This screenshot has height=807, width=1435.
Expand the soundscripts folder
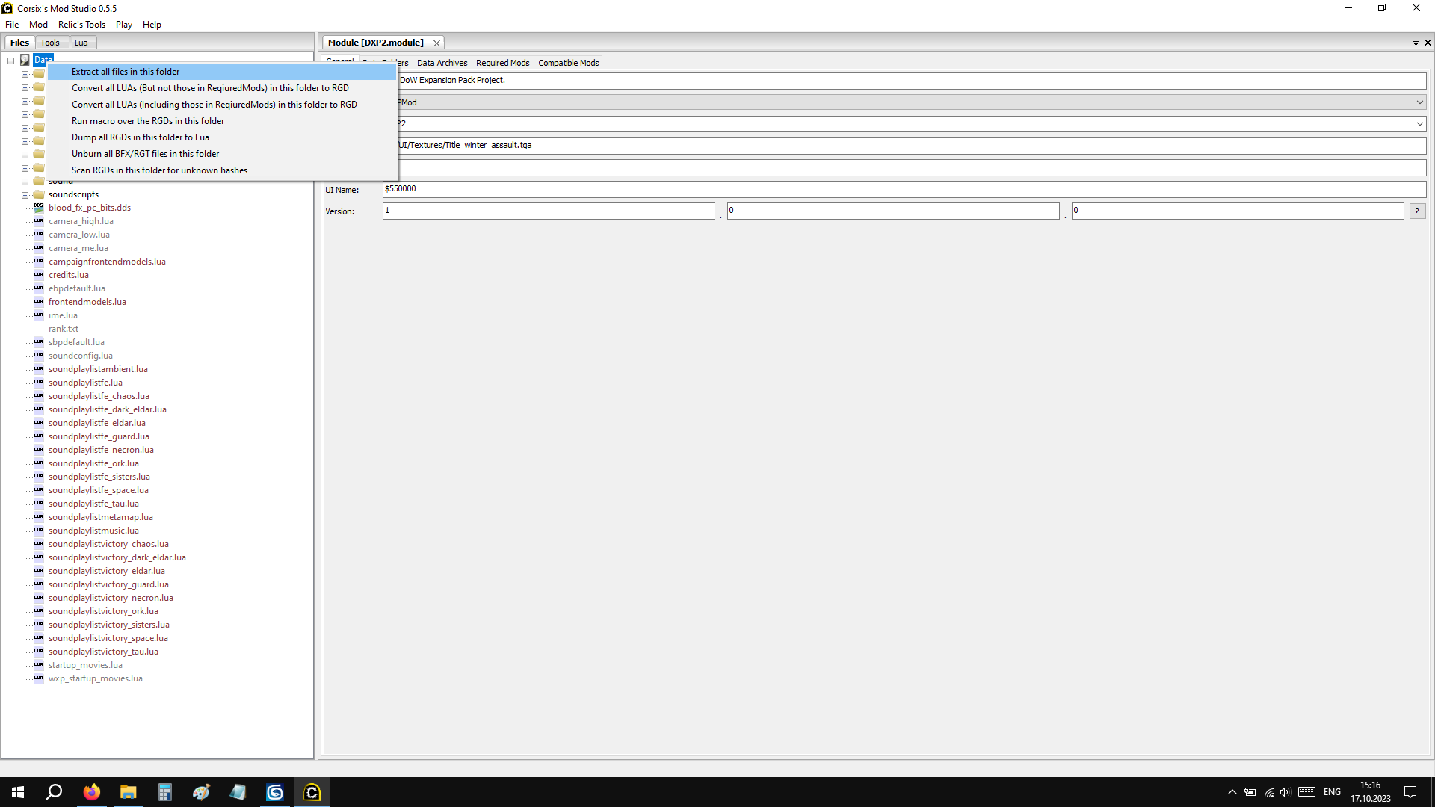click(x=25, y=195)
